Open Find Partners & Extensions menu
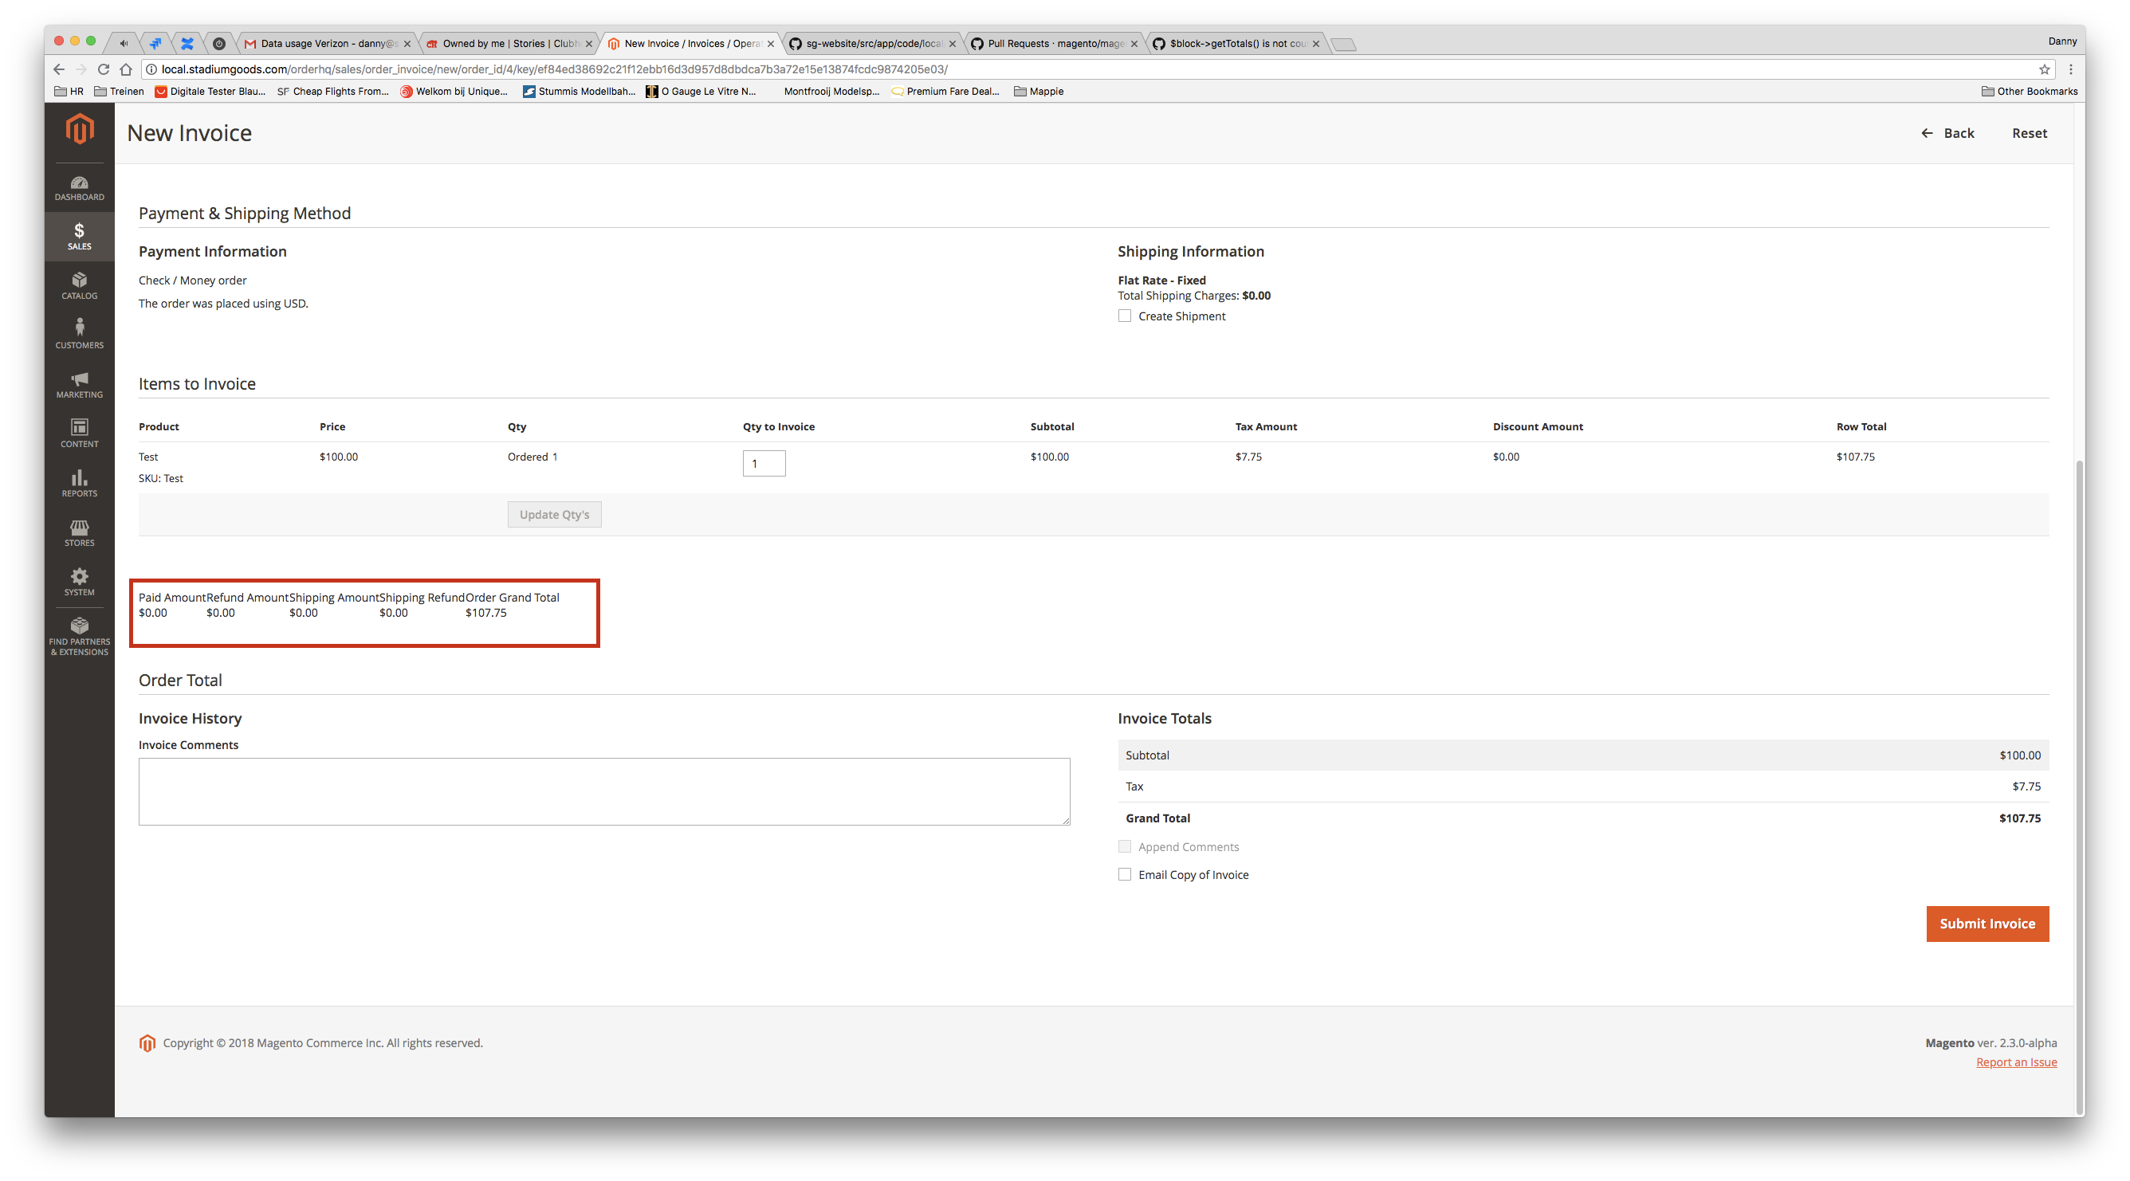This screenshot has width=2130, height=1181. coord(80,637)
